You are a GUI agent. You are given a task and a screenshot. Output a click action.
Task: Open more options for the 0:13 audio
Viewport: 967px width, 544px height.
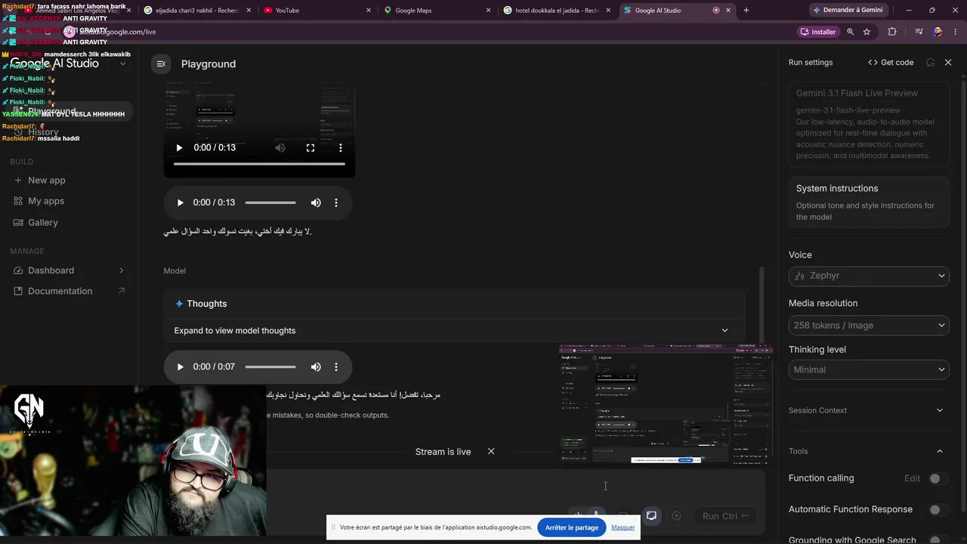336,202
